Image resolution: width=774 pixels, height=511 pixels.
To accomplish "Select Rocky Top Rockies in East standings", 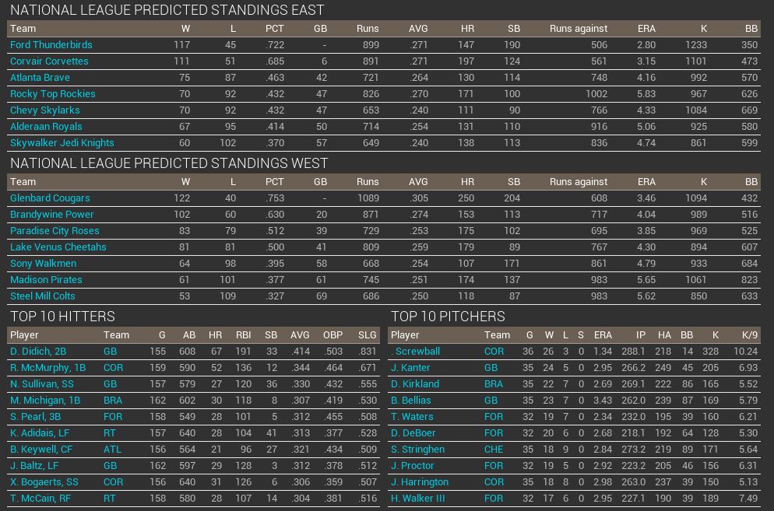I will (x=52, y=94).
